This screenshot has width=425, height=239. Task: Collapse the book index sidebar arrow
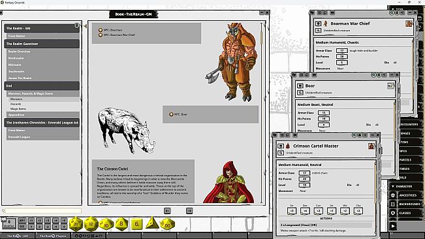85,26
